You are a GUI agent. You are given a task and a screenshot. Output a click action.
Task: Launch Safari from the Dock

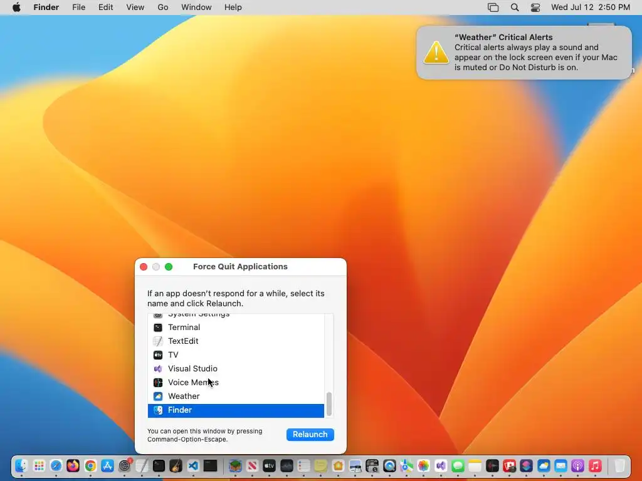coord(56,465)
